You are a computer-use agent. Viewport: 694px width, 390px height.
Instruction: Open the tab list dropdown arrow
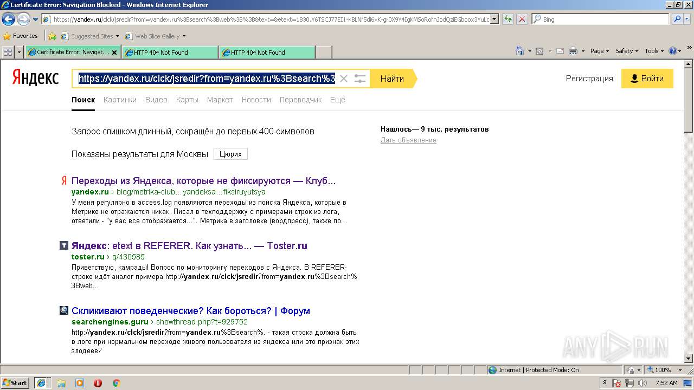(x=20, y=52)
